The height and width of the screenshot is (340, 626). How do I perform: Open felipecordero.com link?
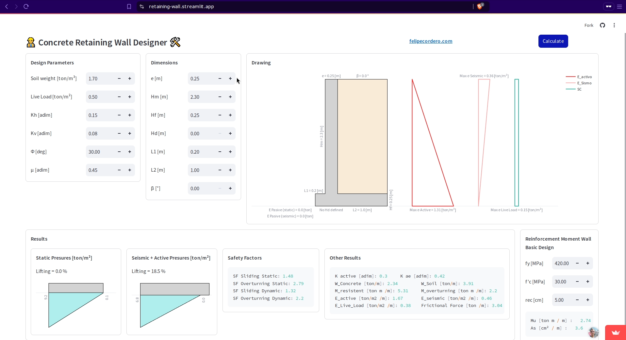tap(431, 41)
